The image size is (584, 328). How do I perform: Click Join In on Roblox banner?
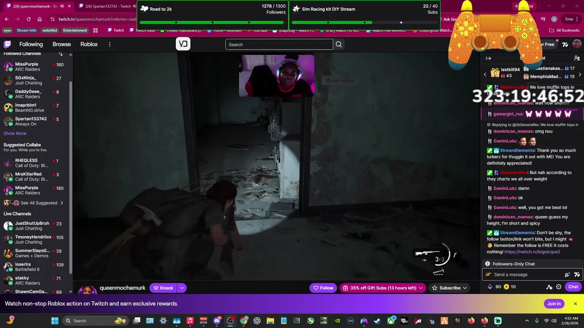point(554,304)
